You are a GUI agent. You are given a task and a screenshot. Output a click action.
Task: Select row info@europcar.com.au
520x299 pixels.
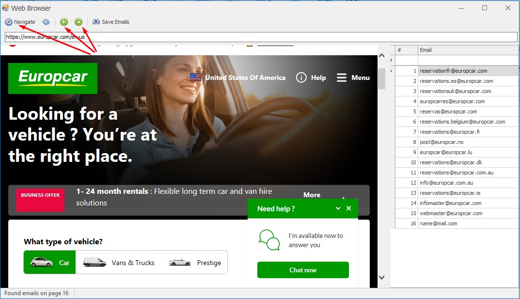tap(457, 183)
